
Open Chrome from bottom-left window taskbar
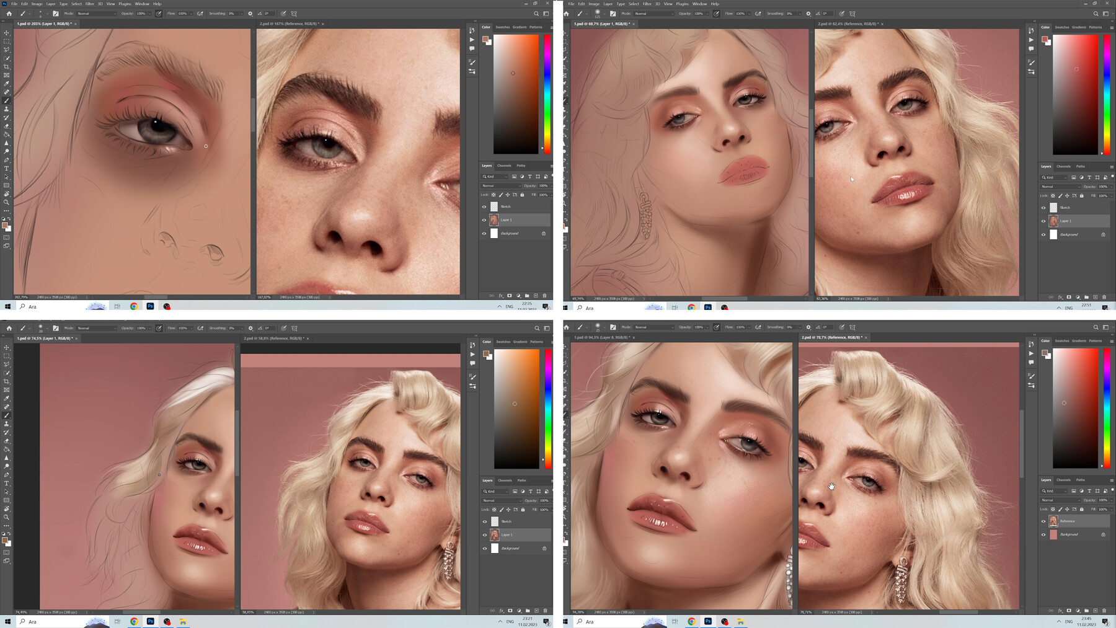[x=134, y=621]
